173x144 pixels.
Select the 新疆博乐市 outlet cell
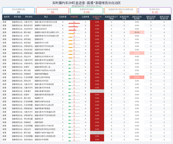click(x=39, y=119)
